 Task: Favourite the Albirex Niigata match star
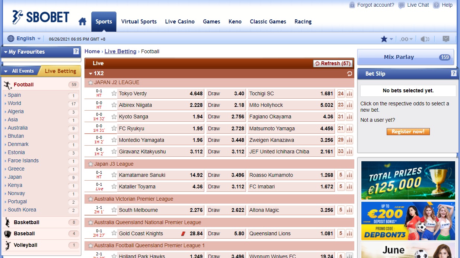[x=114, y=105]
